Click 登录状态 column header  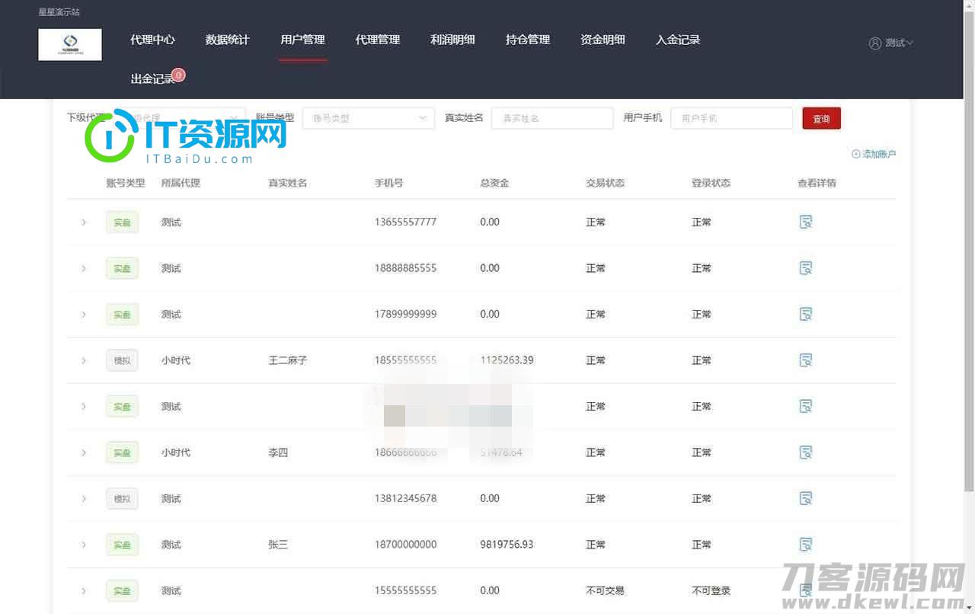pyautogui.click(x=711, y=183)
